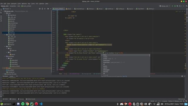
Task: Click the Bluetooth icon in system tray
Action: 117,104
